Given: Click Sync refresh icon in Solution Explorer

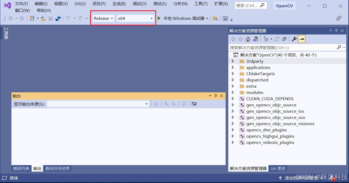Looking at the screenshot, I should point(277,39).
